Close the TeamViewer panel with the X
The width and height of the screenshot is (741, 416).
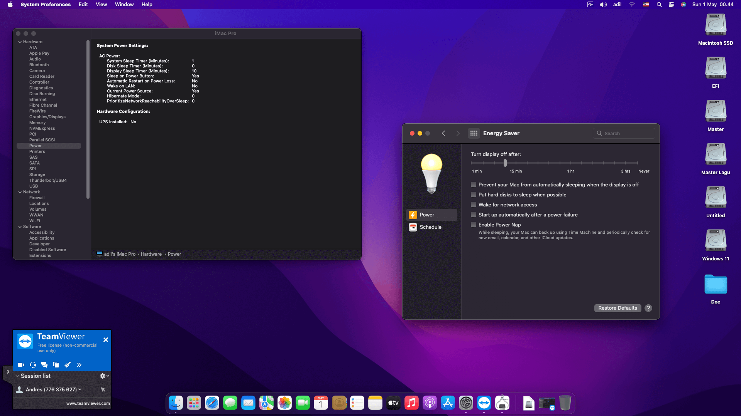(106, 340)
